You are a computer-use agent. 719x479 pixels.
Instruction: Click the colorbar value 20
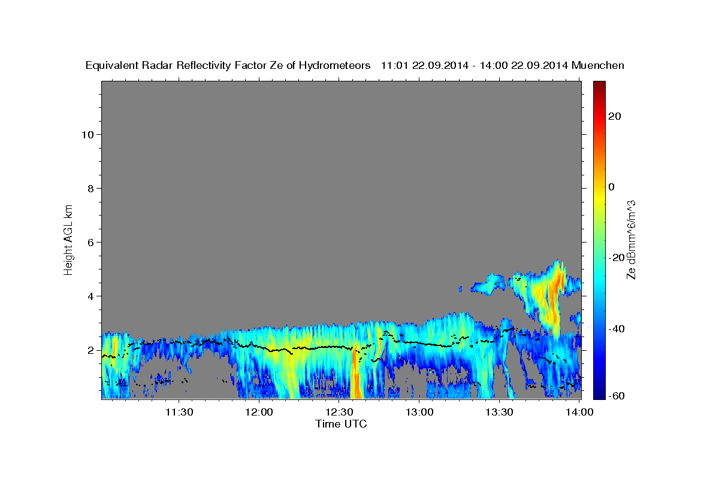(614, 116)
